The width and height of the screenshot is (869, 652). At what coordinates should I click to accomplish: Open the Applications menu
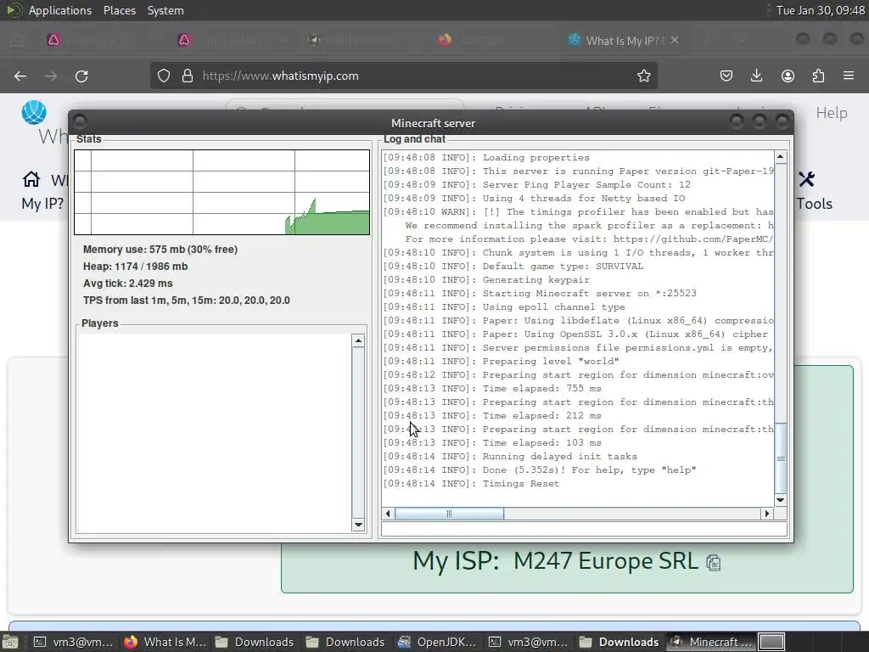pos(60,10)
